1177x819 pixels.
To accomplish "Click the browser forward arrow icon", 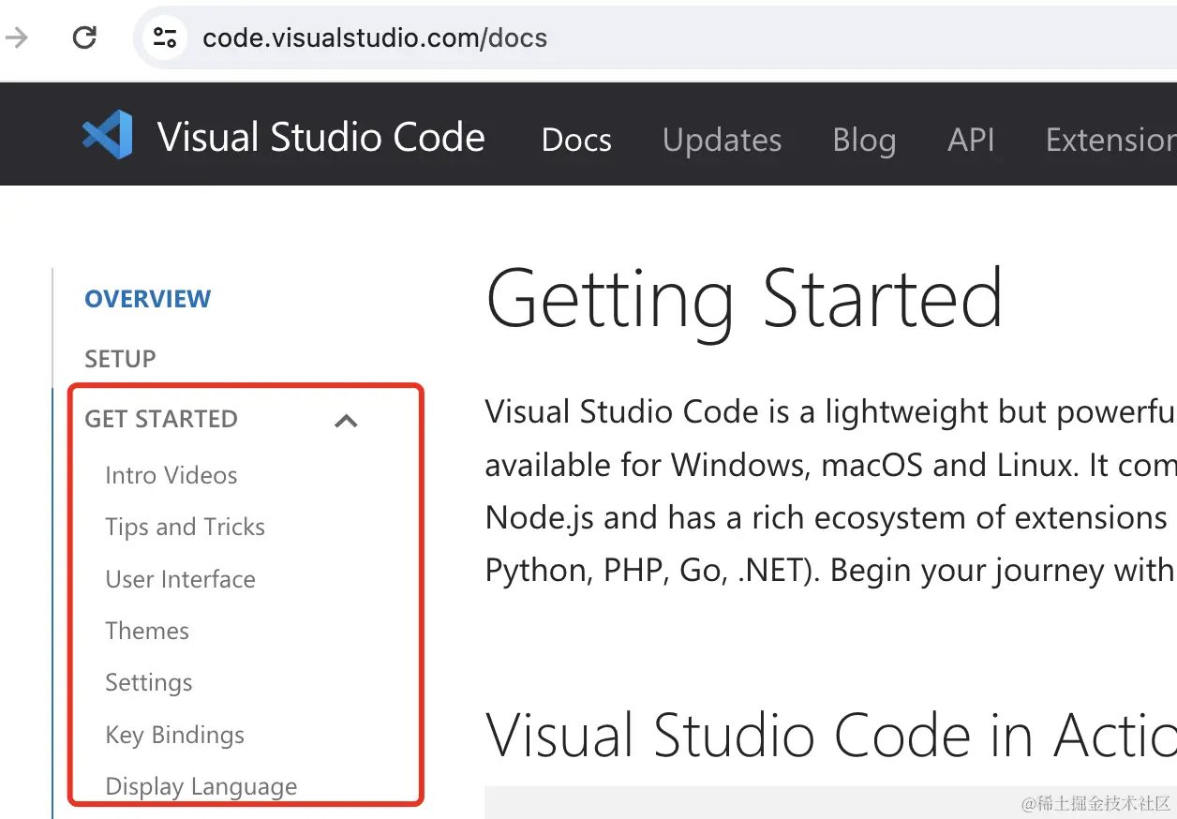I will (18, 37).
